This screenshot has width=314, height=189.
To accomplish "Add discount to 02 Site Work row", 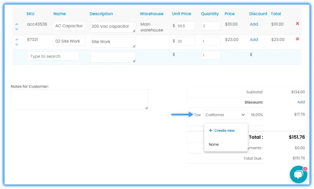I will [x=254, y=40].
